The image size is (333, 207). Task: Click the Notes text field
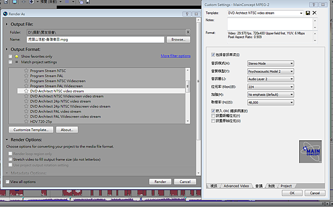pyautogui.click(x=270, y=24)
